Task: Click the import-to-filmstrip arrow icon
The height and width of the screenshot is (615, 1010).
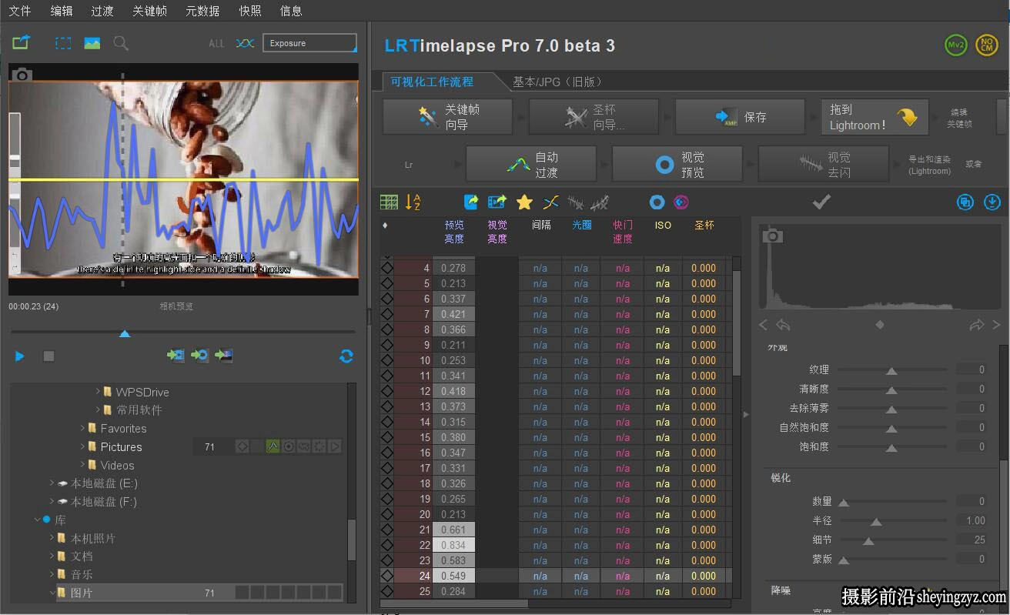Action: coord(176,355)
